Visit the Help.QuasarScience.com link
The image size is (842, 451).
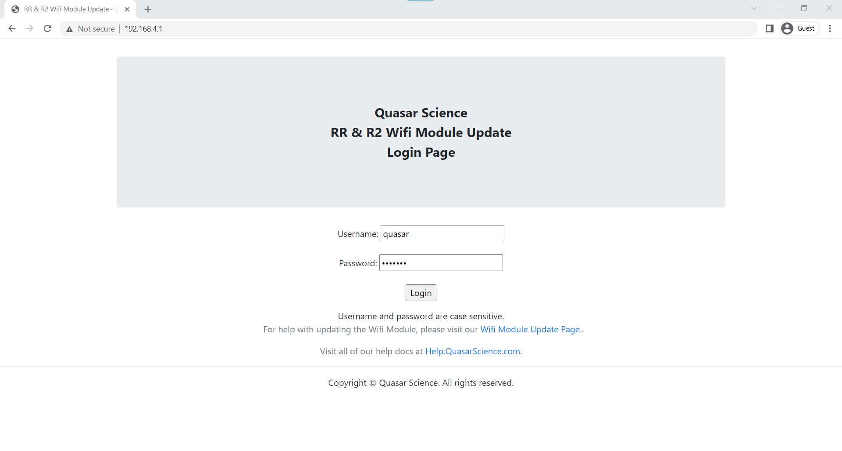pos(472,351)
